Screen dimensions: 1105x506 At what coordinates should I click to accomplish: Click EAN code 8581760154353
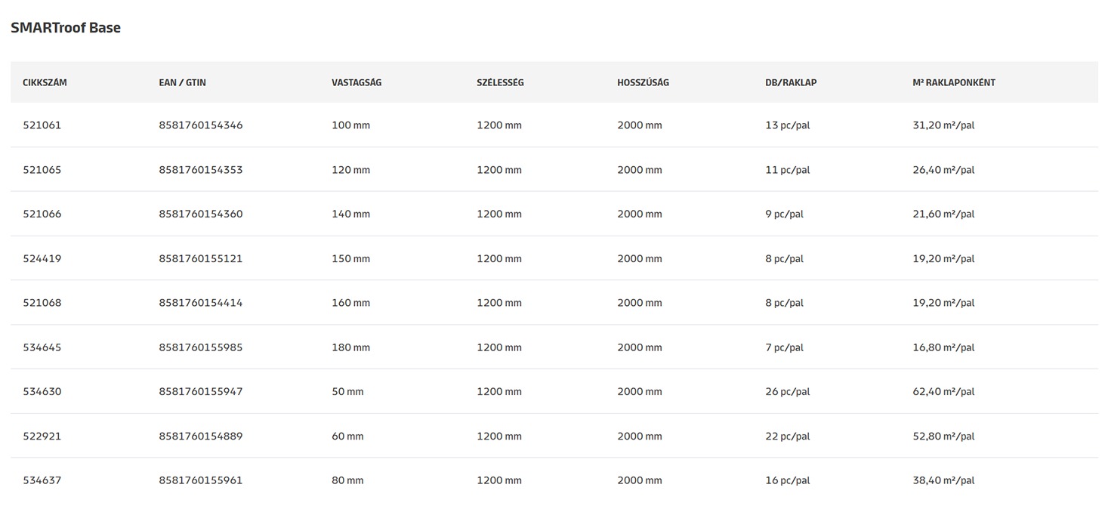pyautogui.click(x=201, y=170)
